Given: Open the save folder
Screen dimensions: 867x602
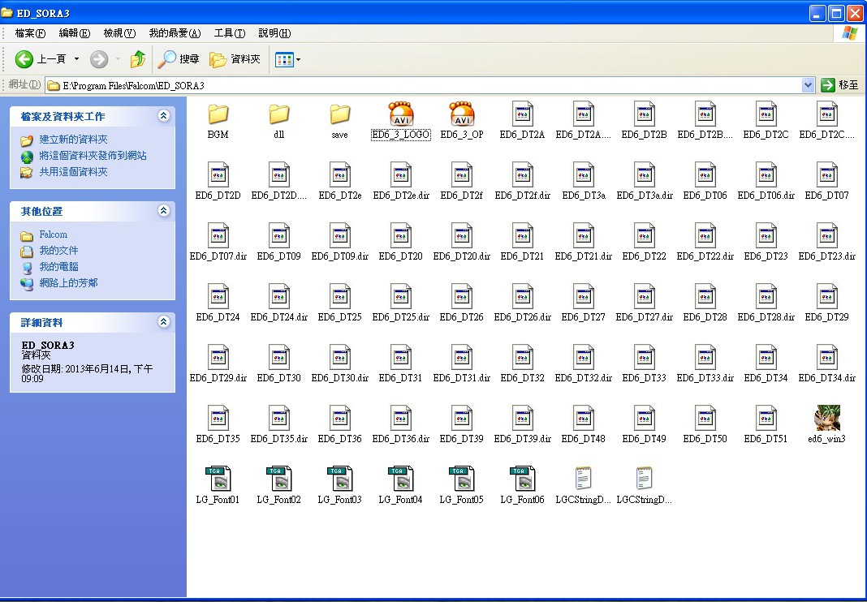Looking at the screenshot, I should (x=339, y=114).
